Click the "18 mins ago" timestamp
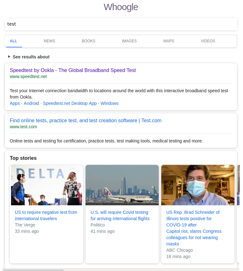 178,257
